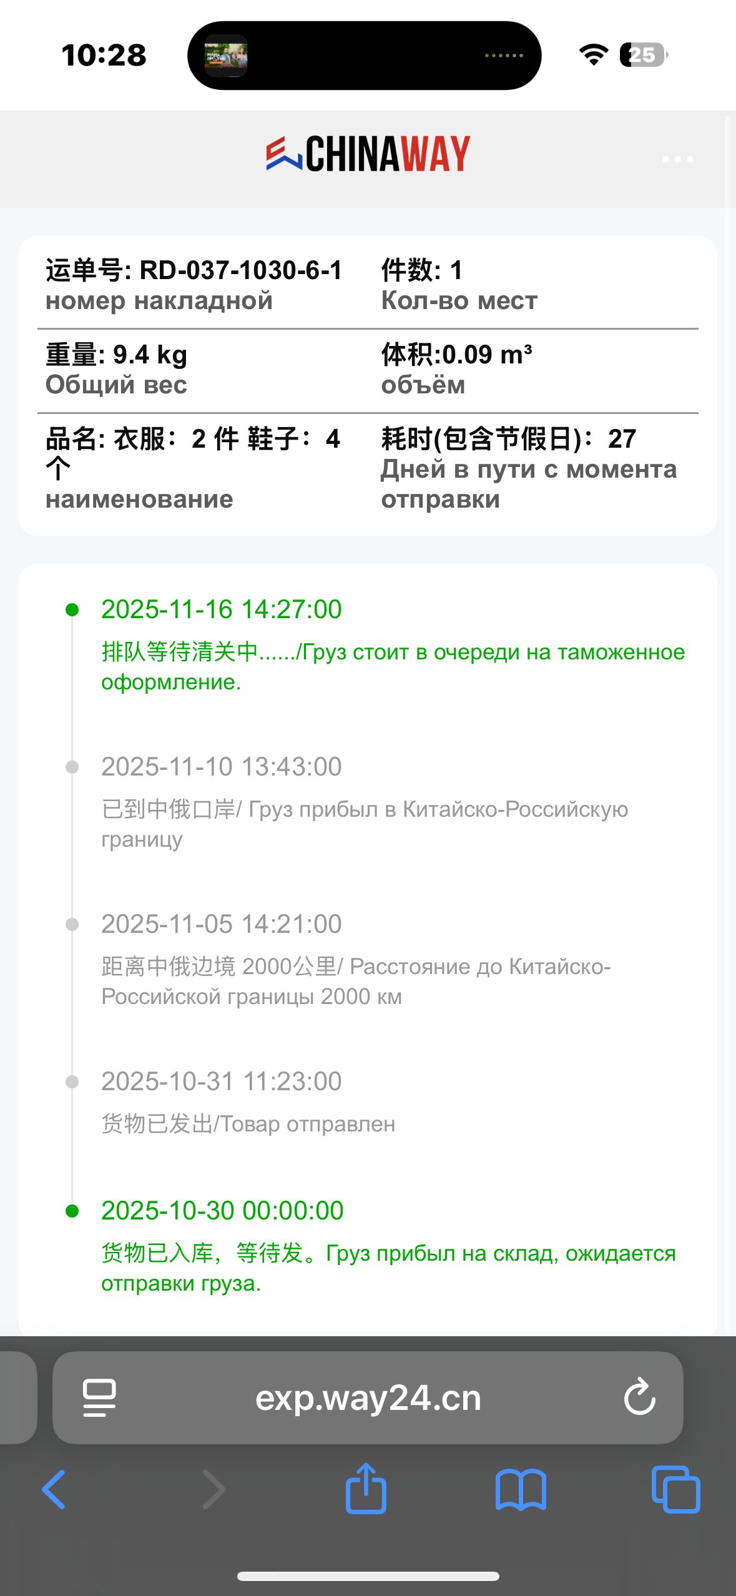Image resolution: width=736 pixels, height=1596 pixels.
Task: Tap the customs queue status text
Action: (393, 667)
